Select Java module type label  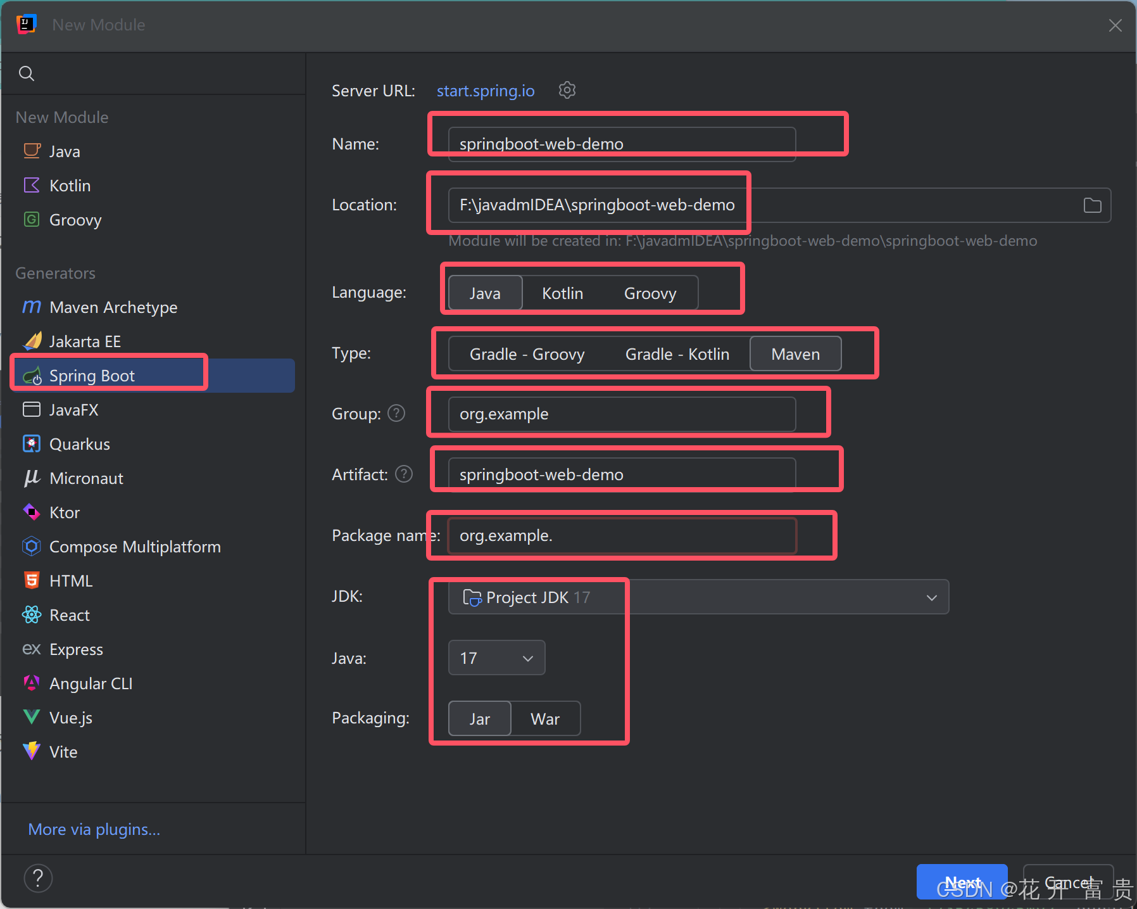pyautogui.click(x=65, y=151)
